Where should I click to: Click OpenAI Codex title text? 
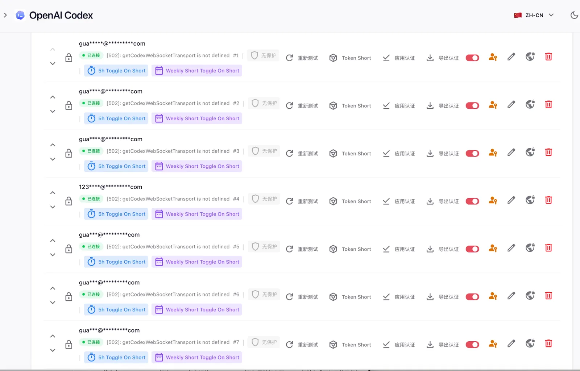61,15
